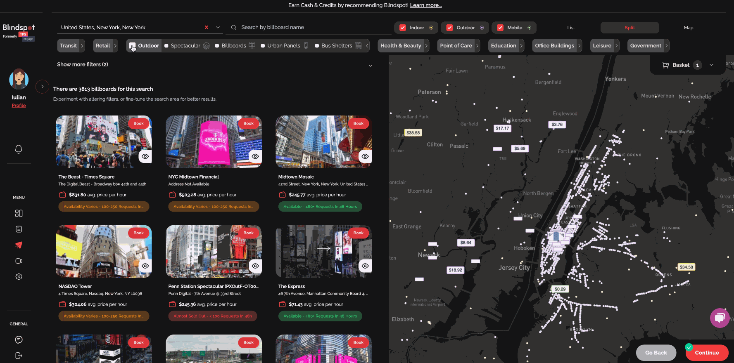Viewport: 734px width, 363px height.
Task: Open the document list icon in menu
Action: [x=19, y=229]
